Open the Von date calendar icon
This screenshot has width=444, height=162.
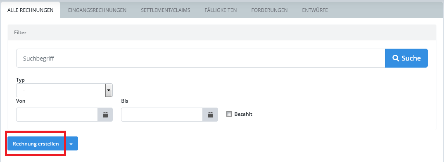click(x=105, y=115)
